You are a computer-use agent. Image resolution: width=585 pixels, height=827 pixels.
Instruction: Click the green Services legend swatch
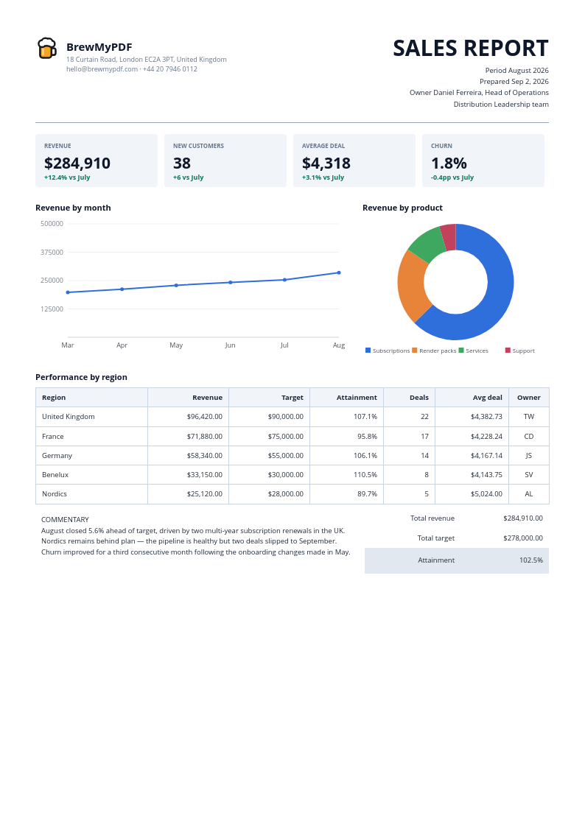click(461, 351)
